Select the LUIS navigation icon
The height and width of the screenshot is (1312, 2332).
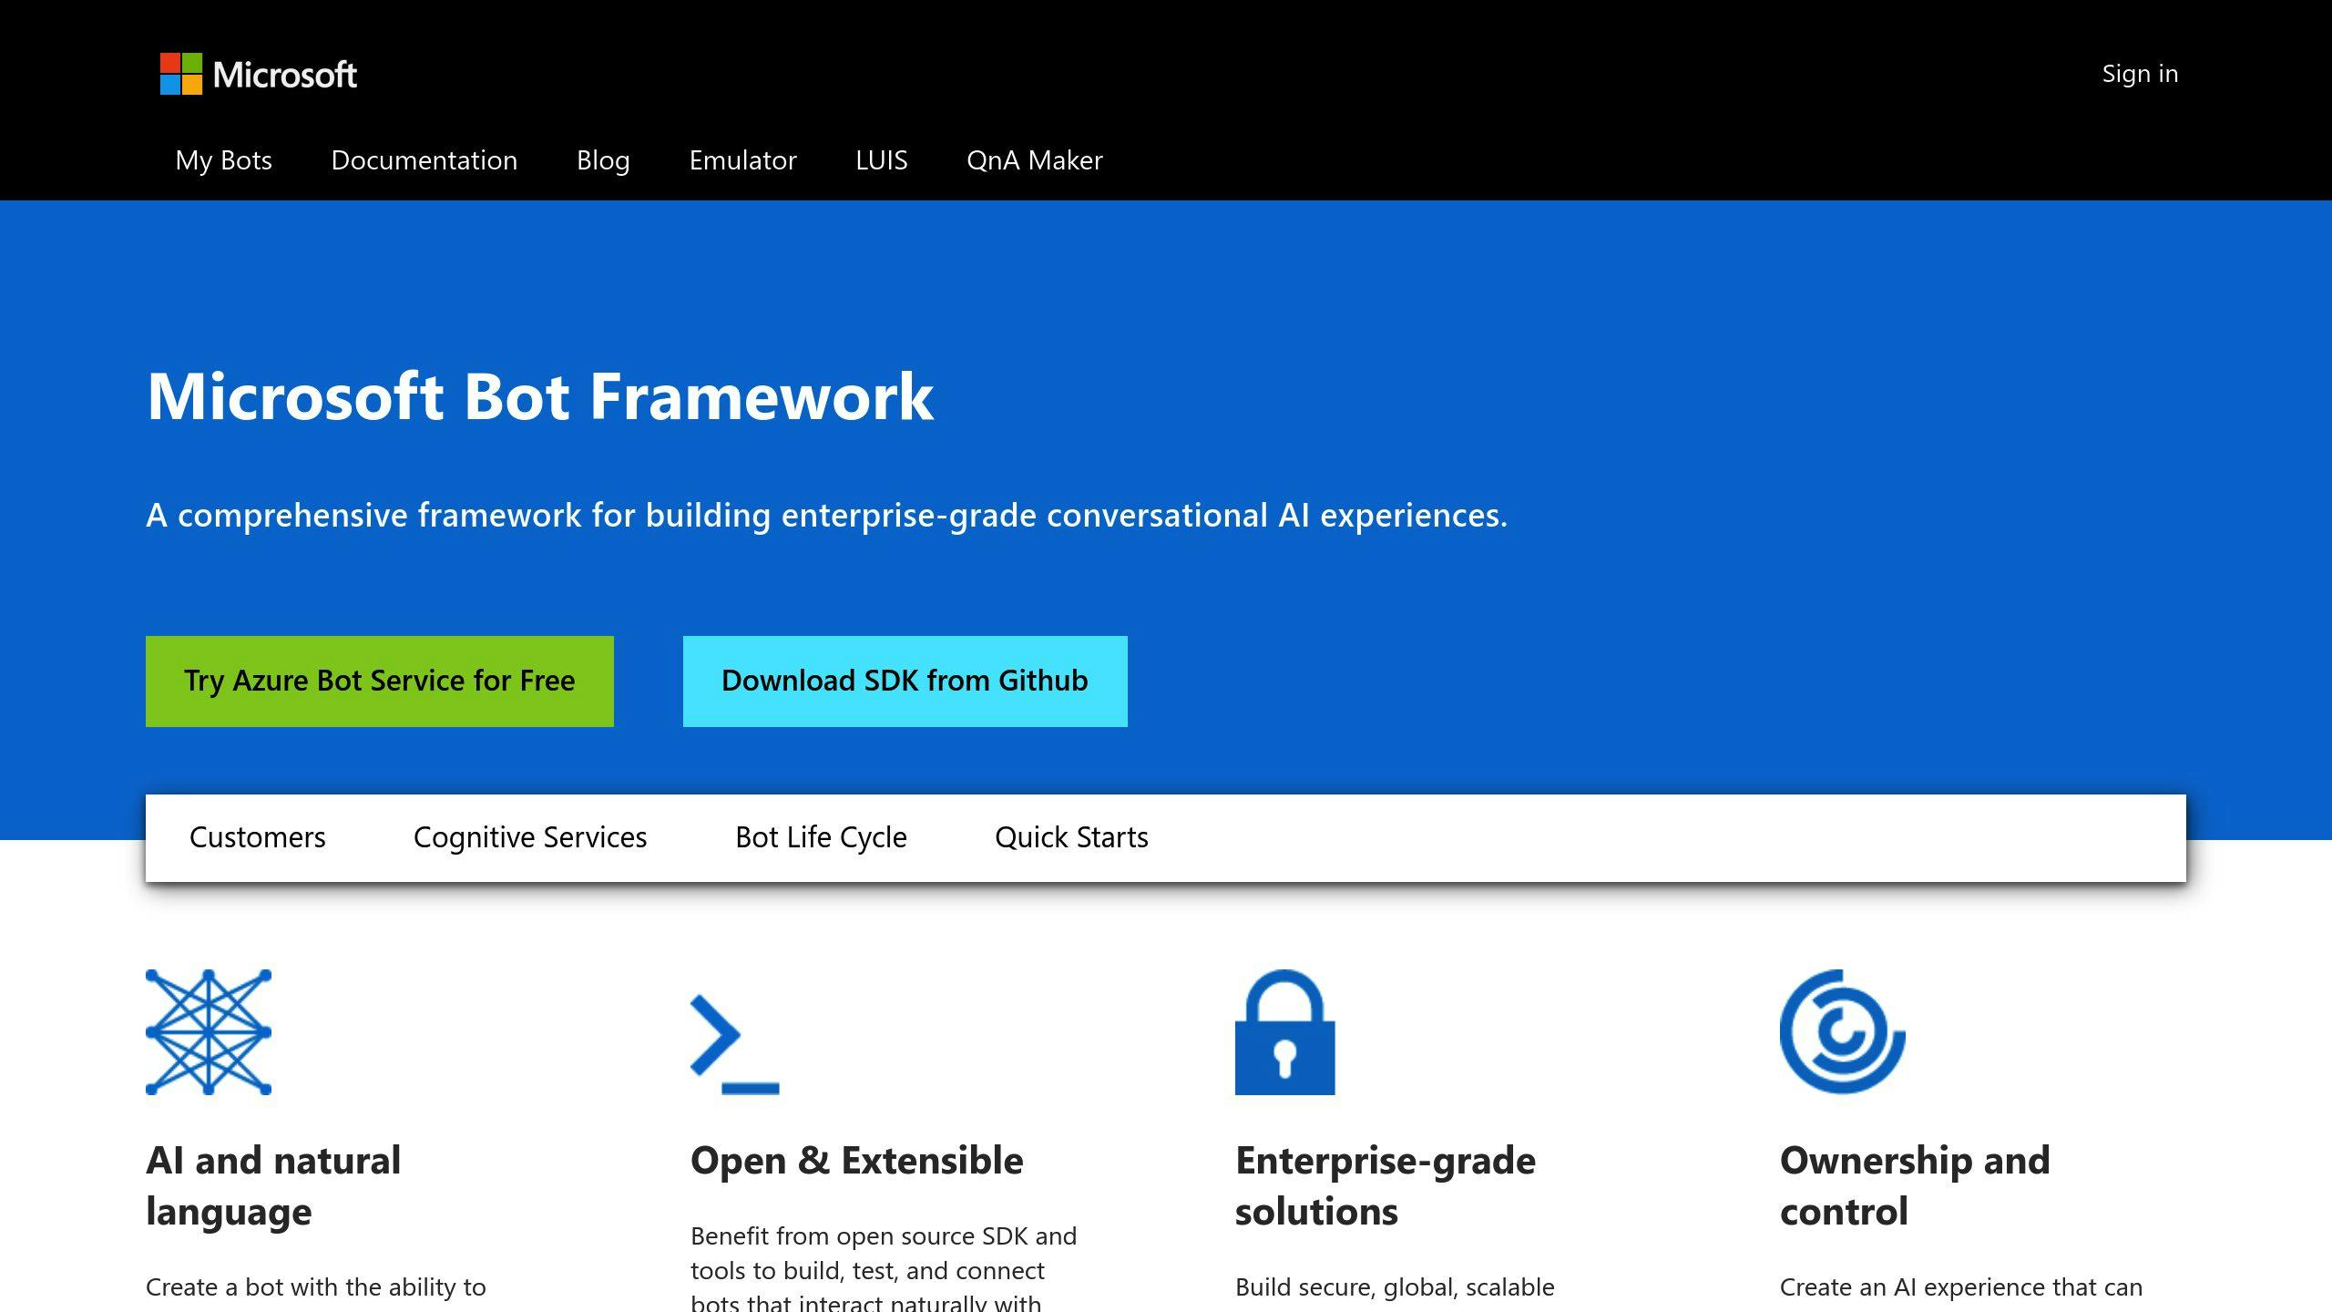(x=883, y=159)
